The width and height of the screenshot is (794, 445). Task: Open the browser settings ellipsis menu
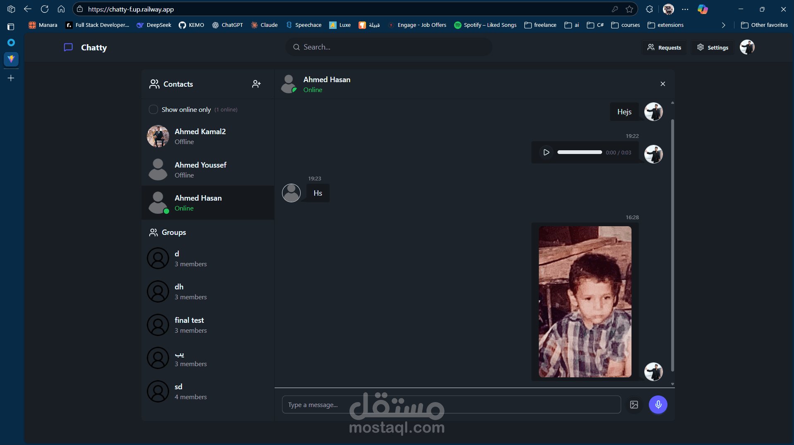pos(685,9)
